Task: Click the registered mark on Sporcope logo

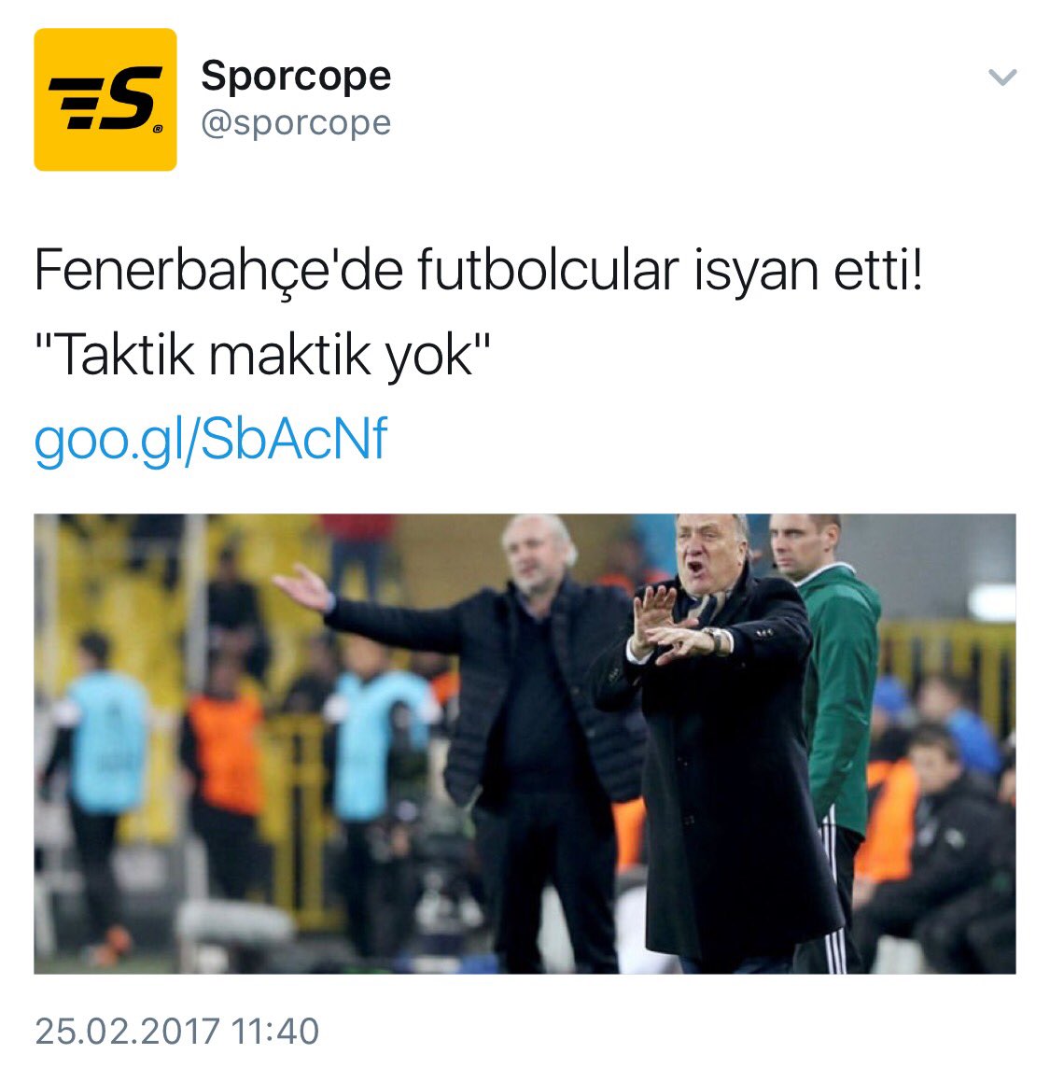Action: click(158, 128)
